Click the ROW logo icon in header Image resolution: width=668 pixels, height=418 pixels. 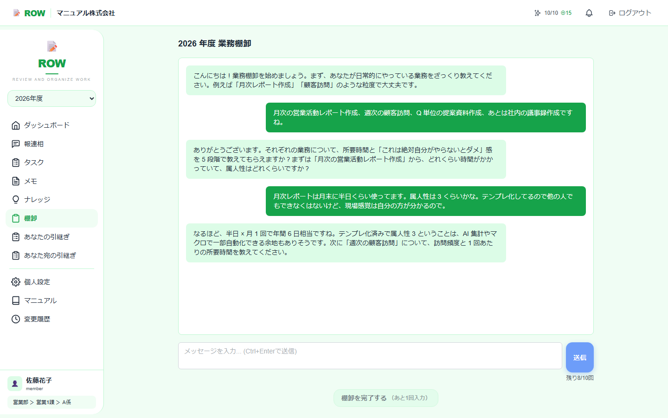17,13
